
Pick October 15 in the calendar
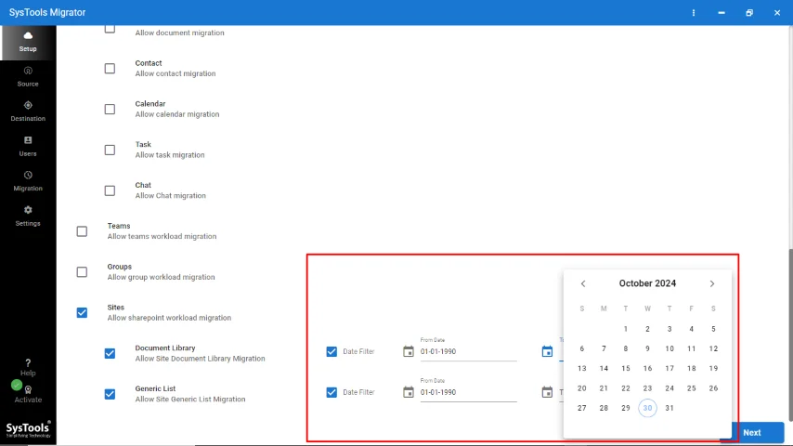(x=626, y=369)
